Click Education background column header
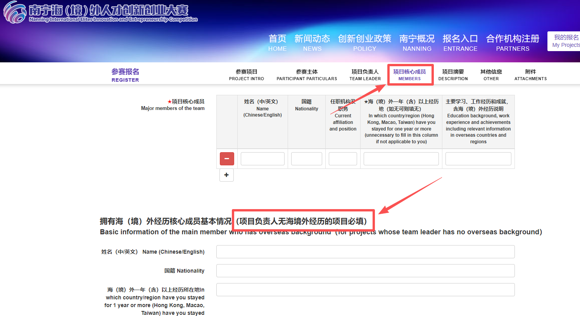This screenshot has height=316, width=580. 478,121
